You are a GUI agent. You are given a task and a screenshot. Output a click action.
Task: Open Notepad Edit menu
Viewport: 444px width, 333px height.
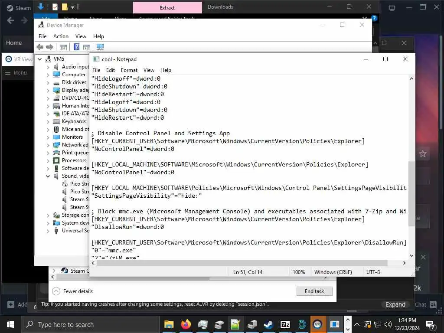coord(111,70)
